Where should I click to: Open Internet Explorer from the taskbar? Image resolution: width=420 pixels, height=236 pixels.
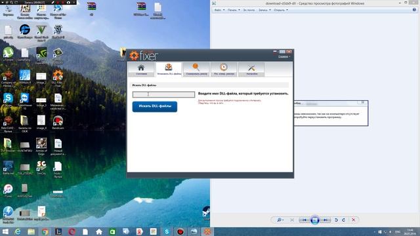click(18, 231)
